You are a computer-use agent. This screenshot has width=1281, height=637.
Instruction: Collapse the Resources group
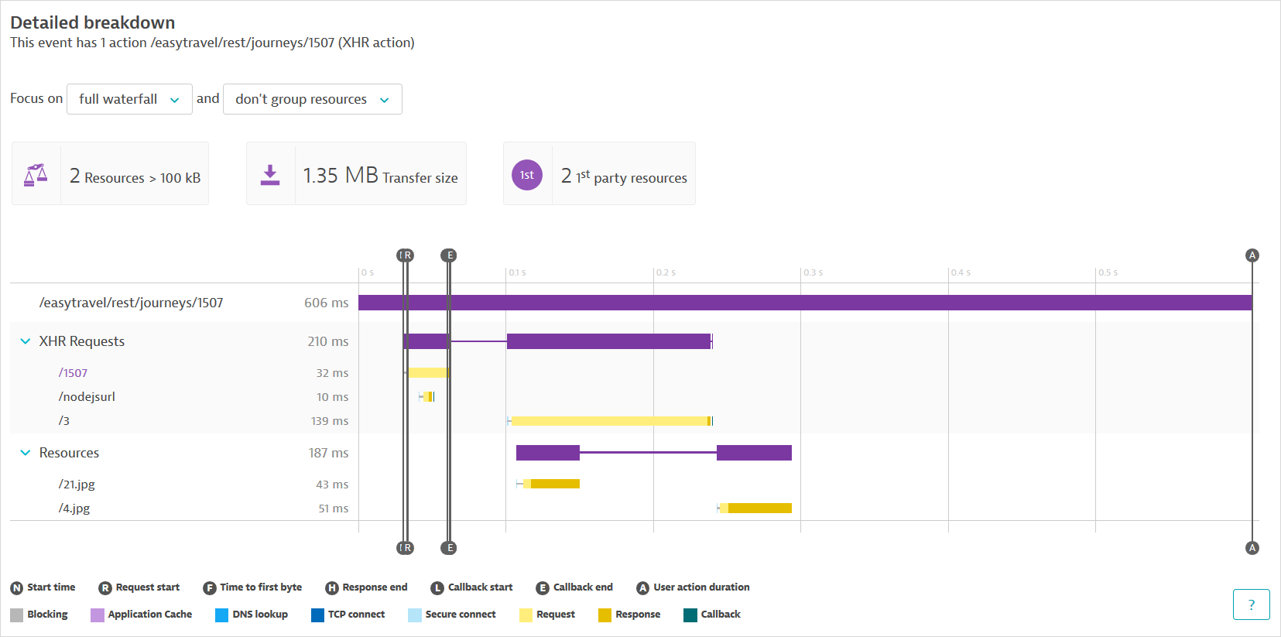pos(26,453)
